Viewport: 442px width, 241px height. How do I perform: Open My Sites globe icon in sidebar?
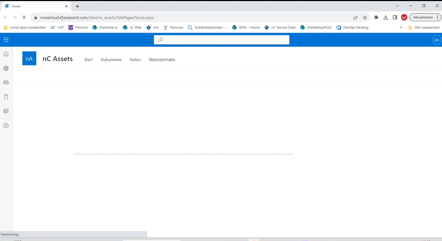tap(6, 68)
